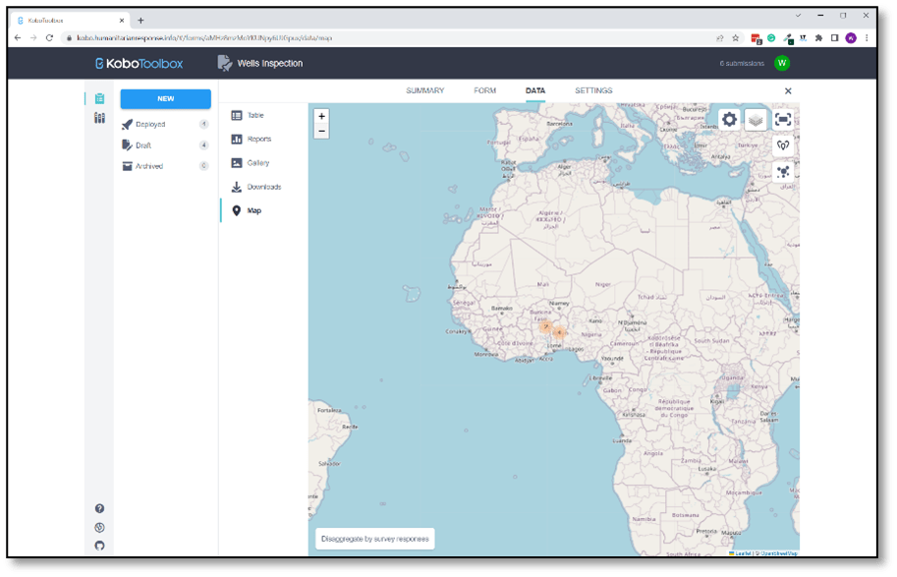Viewport: 897px width, 577px height.
Task: Expand the Archived projects list
Action: 149,166
